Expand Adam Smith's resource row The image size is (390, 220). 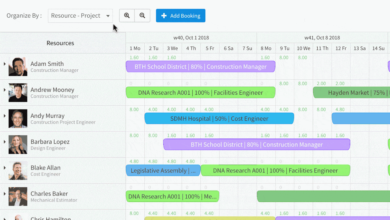[x=5, y=64]
